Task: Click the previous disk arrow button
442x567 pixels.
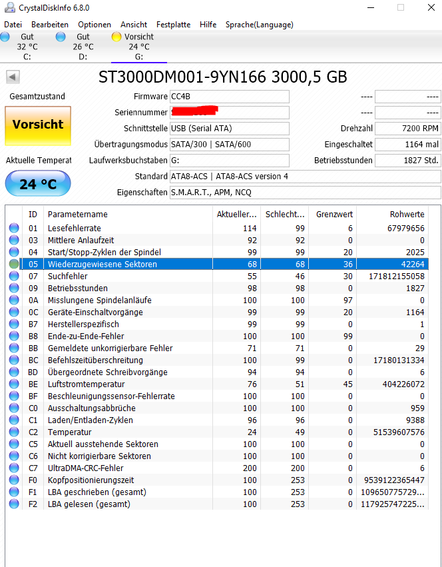Action: pos(13,77)
